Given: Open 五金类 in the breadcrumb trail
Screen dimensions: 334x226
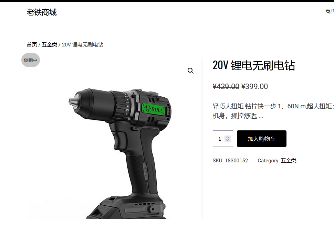Looking at the screenshot, I should 49,45.
